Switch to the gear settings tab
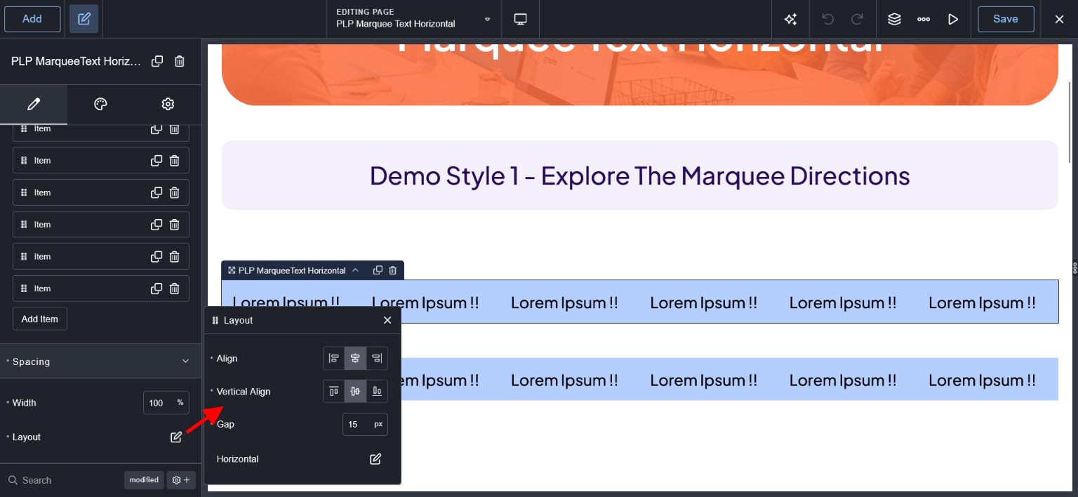This screenshot has width=1078, height=497. point(168,104)
